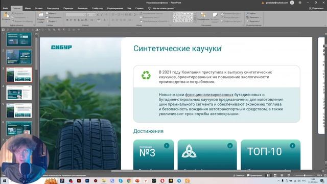327x184 pixels.
Task: Expand the Раздел section dropdown
Action: pos(51,21)
